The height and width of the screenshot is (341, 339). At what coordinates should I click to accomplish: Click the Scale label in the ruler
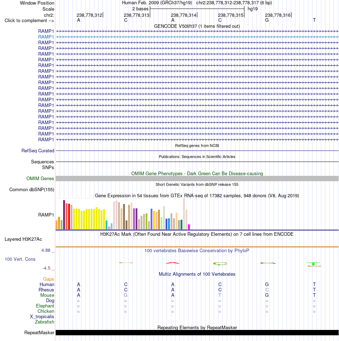click(x=48, y=9)
